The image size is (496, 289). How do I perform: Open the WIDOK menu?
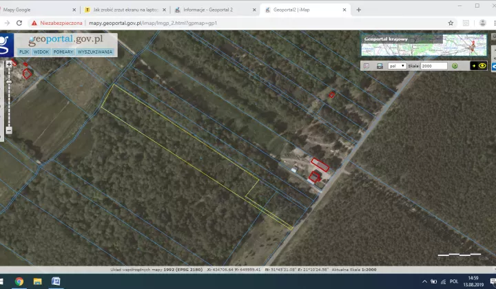coord(41,52)
